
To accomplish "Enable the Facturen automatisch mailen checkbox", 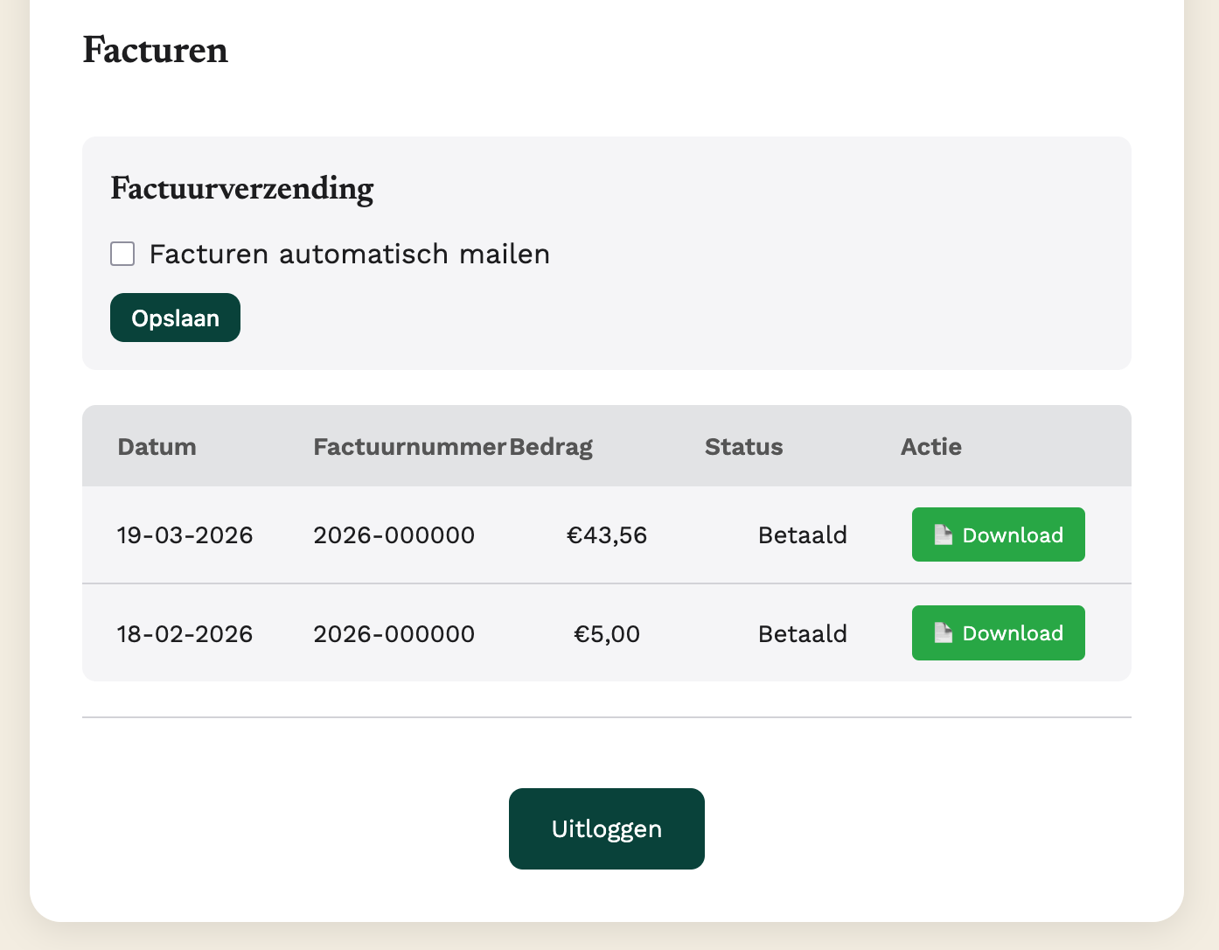I will (x=122, y=254).
